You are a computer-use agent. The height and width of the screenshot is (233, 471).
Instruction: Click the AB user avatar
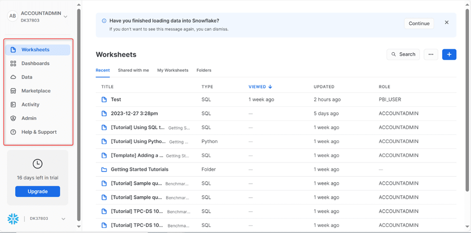click(12, 16)
